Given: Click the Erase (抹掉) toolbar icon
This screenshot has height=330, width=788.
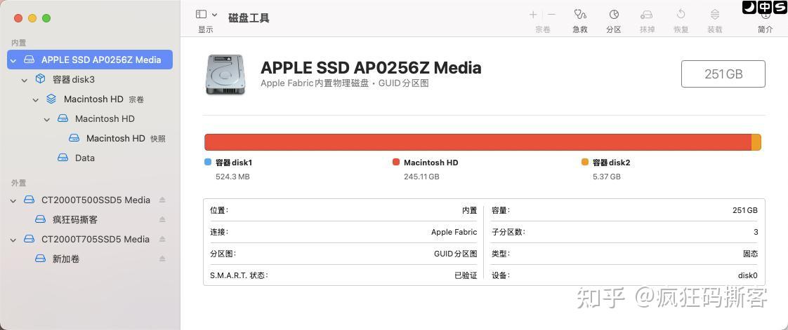Looking at the screenshot, I should pos(647,15).
